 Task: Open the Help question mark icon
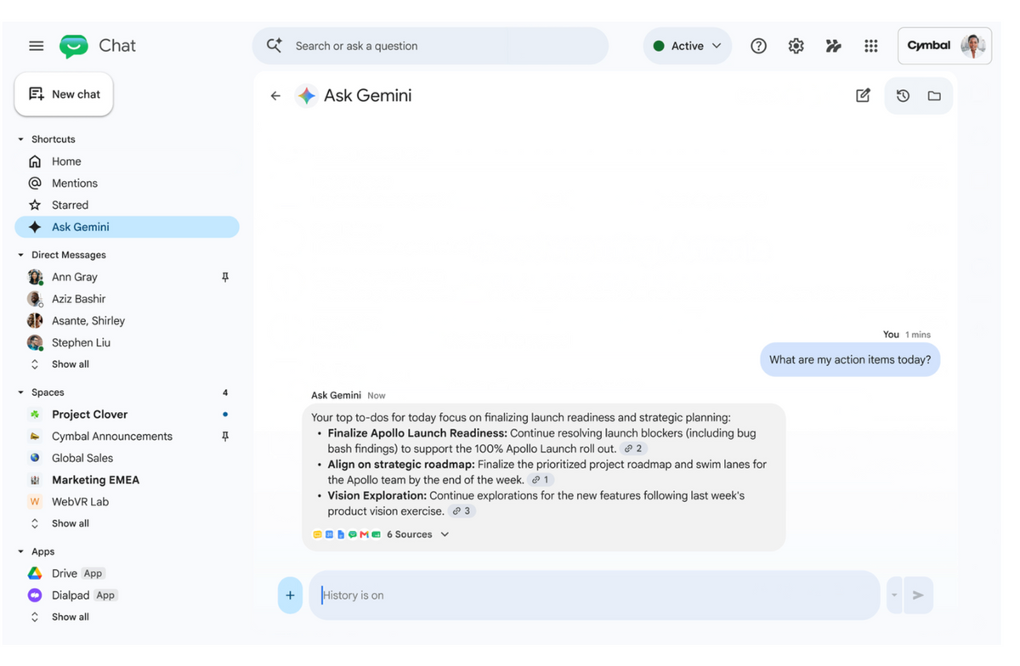pyautogui.click(x=758, y=46)
